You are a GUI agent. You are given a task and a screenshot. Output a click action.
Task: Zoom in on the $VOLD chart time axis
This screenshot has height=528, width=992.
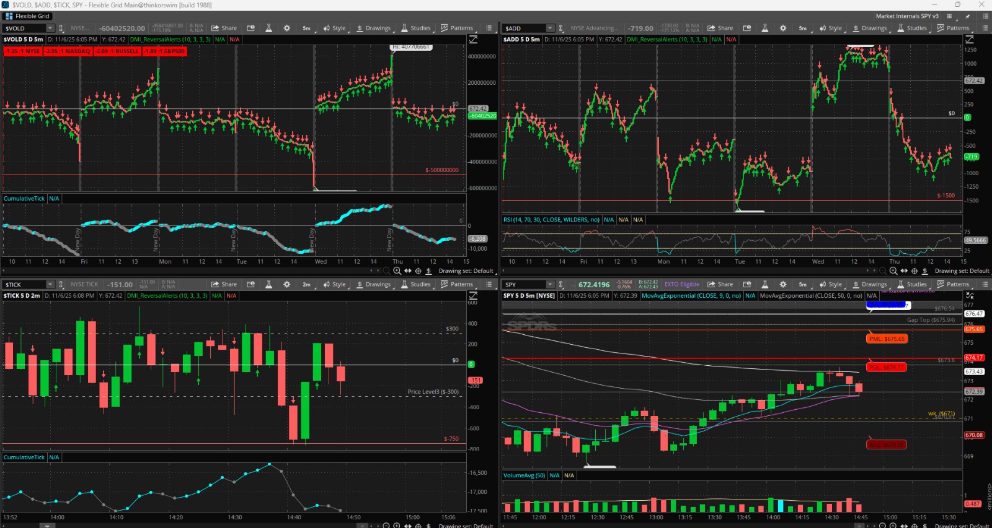[x=397, y=270]
